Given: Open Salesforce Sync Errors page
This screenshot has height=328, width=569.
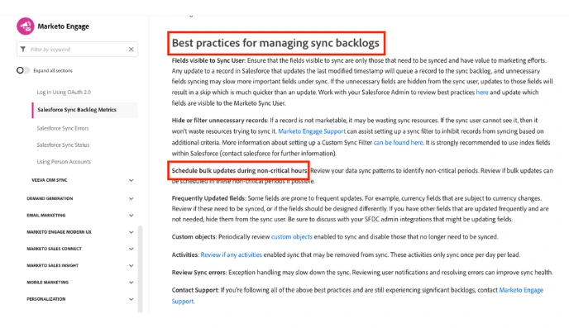Looking at the screenshot, I should pos(63,128).
